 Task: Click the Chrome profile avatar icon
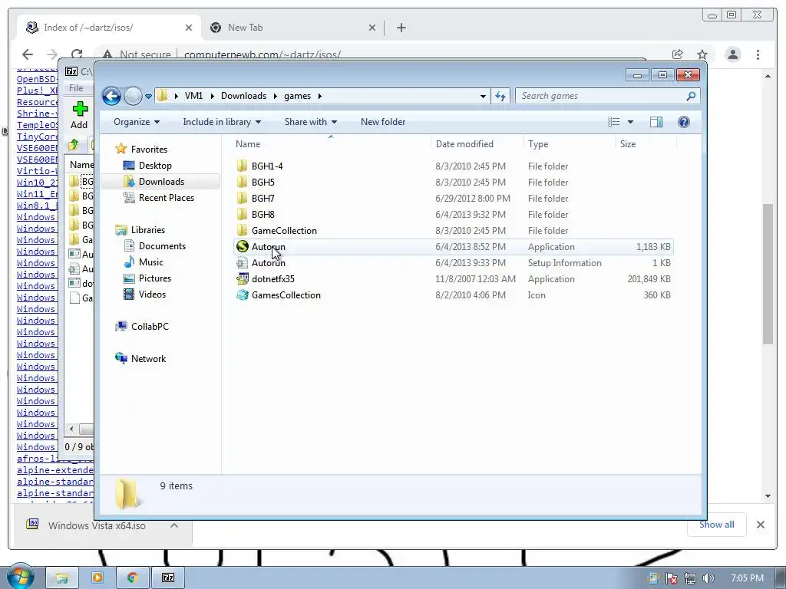tap(733, 54)
